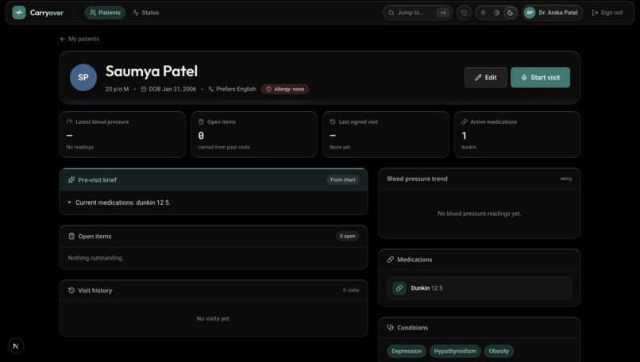Click the Depression condition tag

[407, 351]
